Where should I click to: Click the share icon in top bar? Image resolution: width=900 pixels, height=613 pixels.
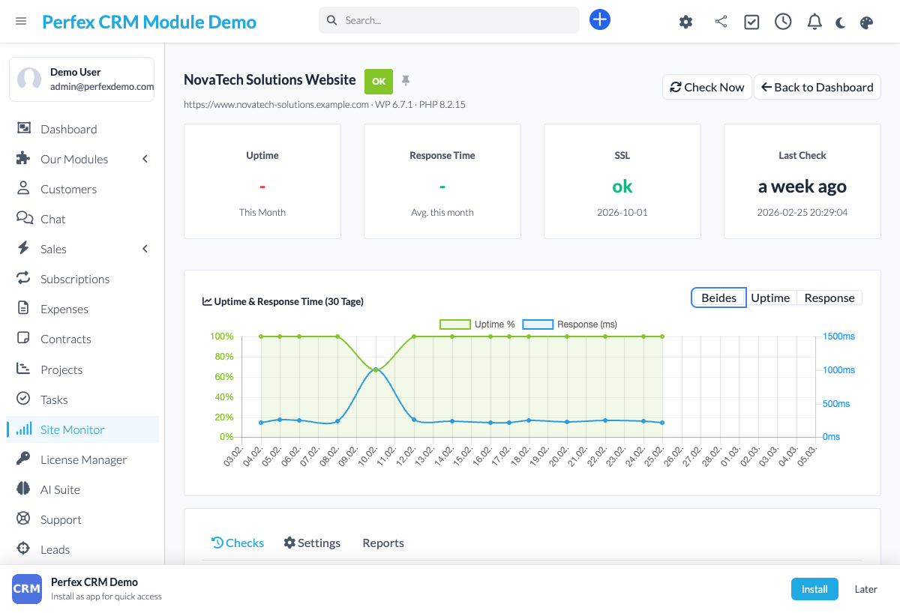point(721,22)
